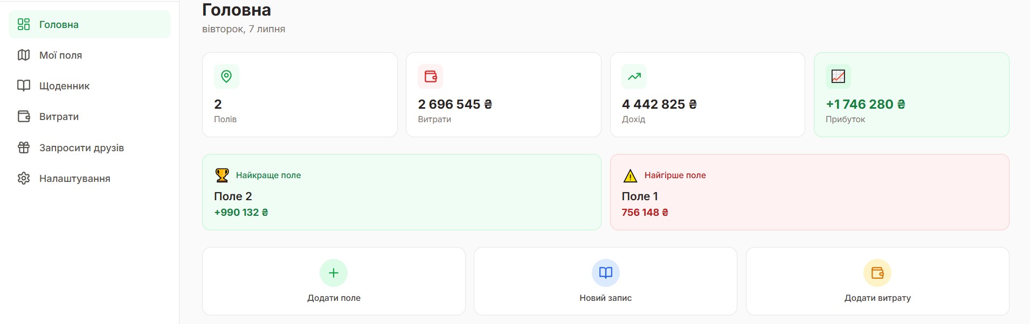Open Витрати in the sidebar menu
The width and height of the screenshot is (1030, 324).
(89, 116)
